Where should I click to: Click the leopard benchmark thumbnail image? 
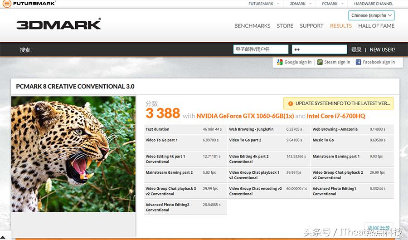[x=73, y=154]
